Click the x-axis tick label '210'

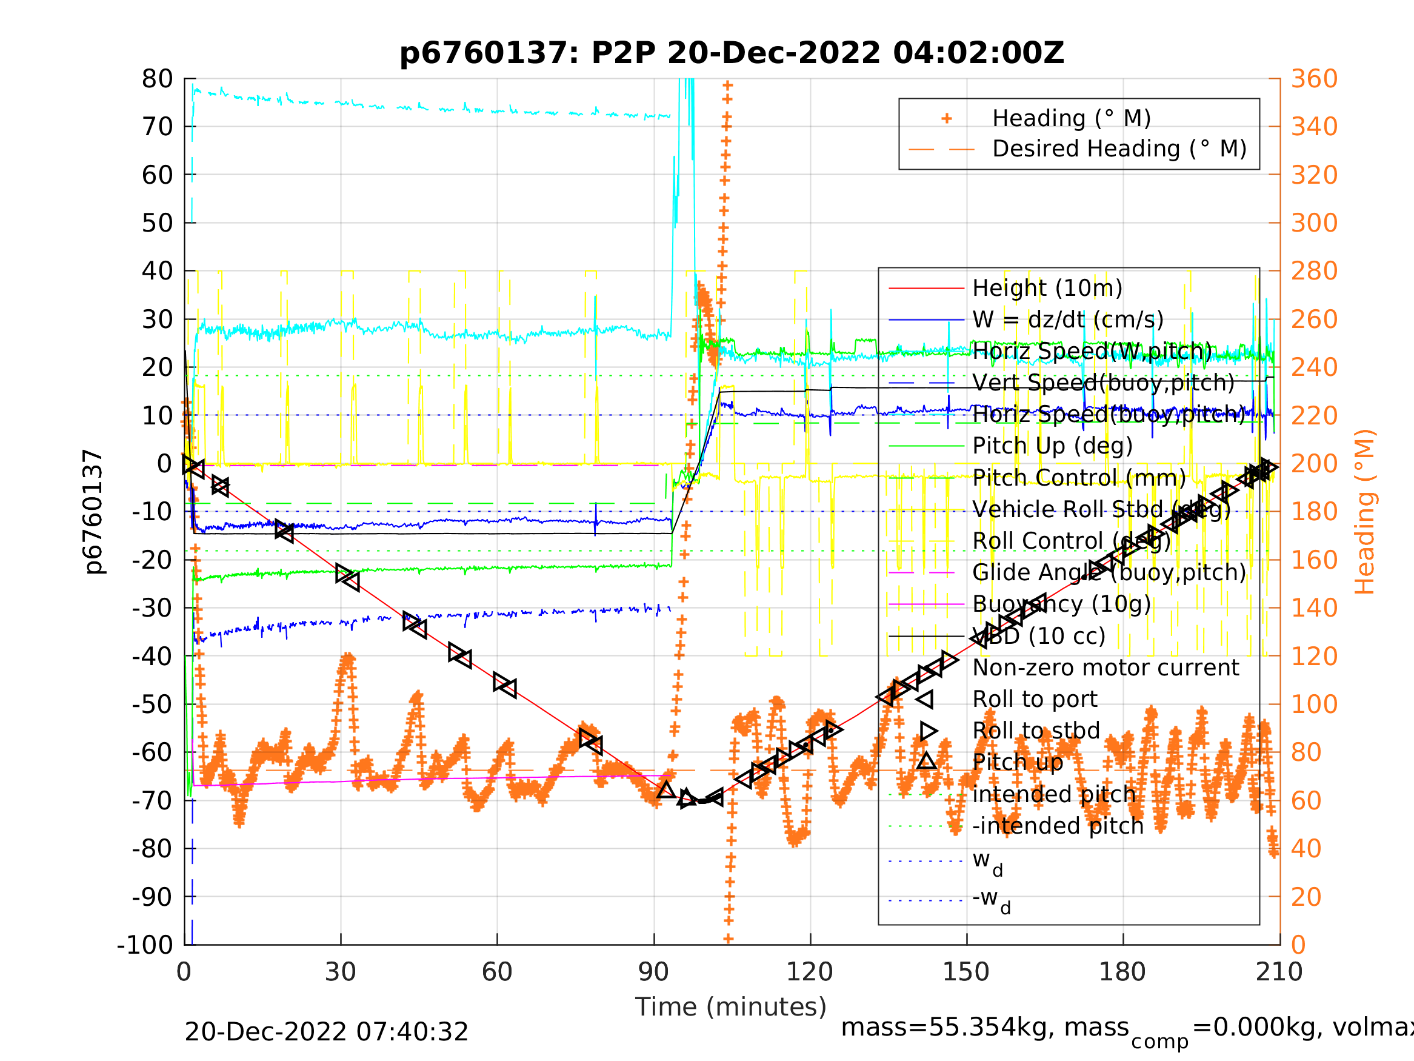click(x=1279, y=972)
